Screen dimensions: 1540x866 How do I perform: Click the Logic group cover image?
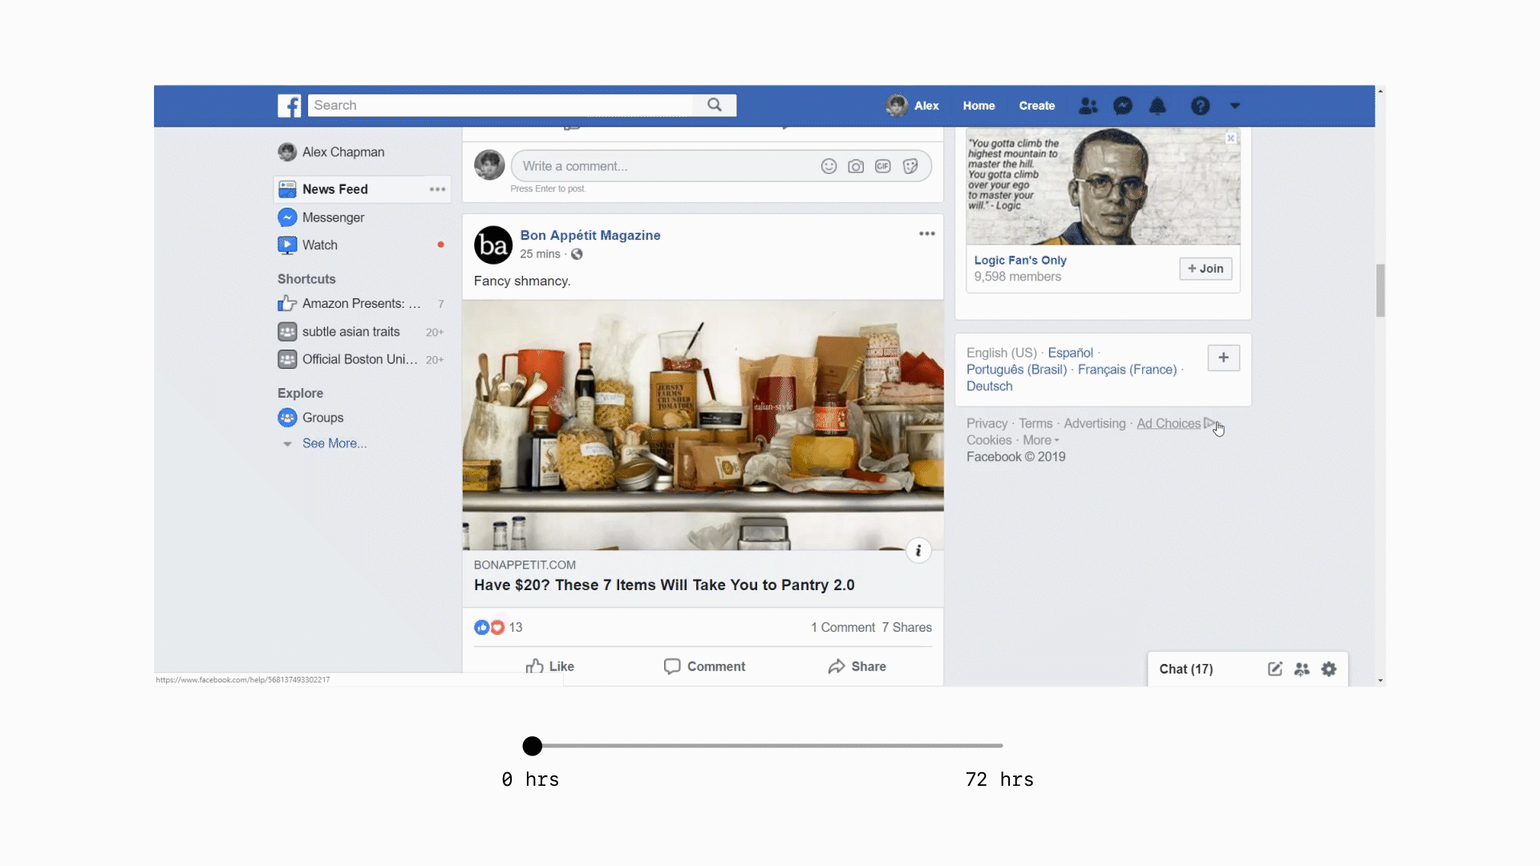tap(1103, 186)
